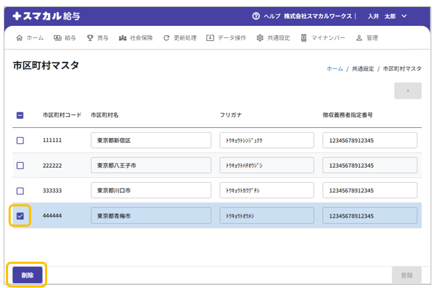The image size is (435, 288).
Task: Click the 更新処理 refresh icon
Action: click(x=166, y=38)
